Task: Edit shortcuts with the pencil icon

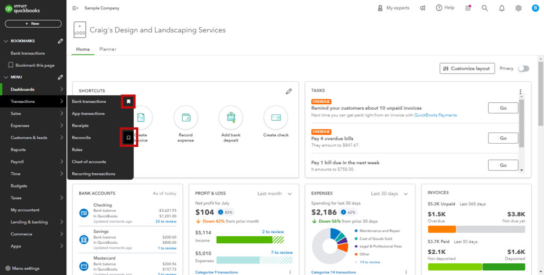Action: 288,91
